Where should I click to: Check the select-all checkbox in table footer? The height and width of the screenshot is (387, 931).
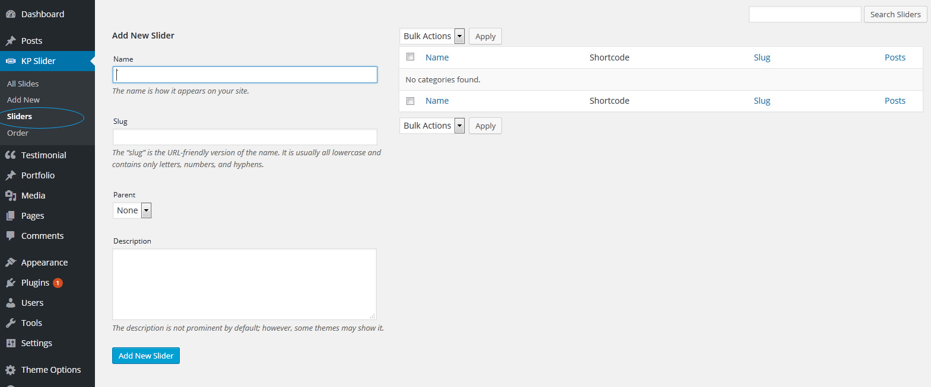[410, 101]
